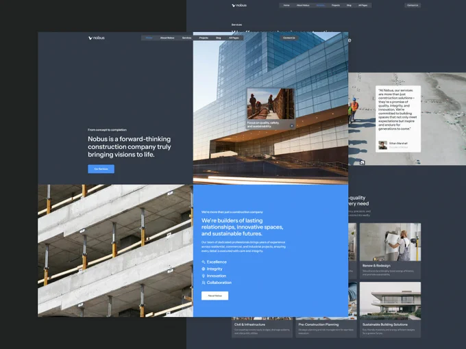Viewport: 466px width, 349px height.
Task: Click the arrow icon on the focus card
Action: coord(292,126)
